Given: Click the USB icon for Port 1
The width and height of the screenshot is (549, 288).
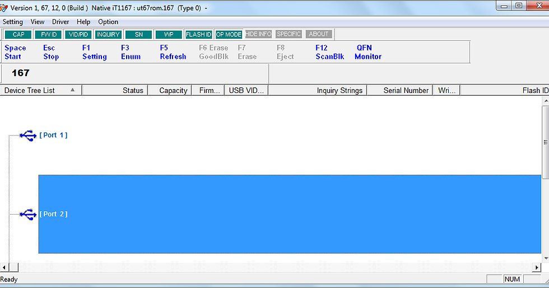Looking at the screenshot, I should click(29, 135).
